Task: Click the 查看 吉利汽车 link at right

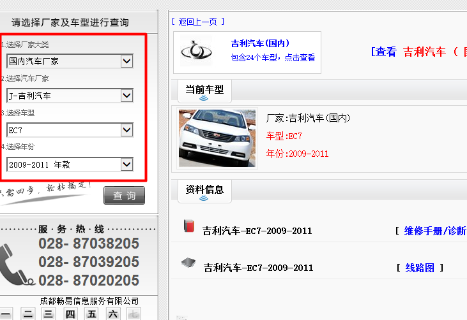Action: point(418,52)
